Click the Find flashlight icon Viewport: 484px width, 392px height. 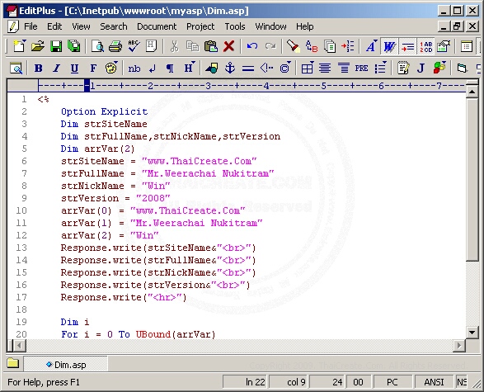coord(293,47)
